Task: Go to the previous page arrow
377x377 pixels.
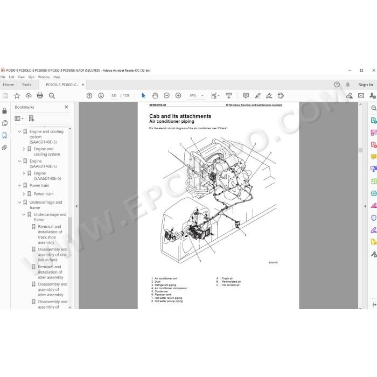Action: [89, 96]
